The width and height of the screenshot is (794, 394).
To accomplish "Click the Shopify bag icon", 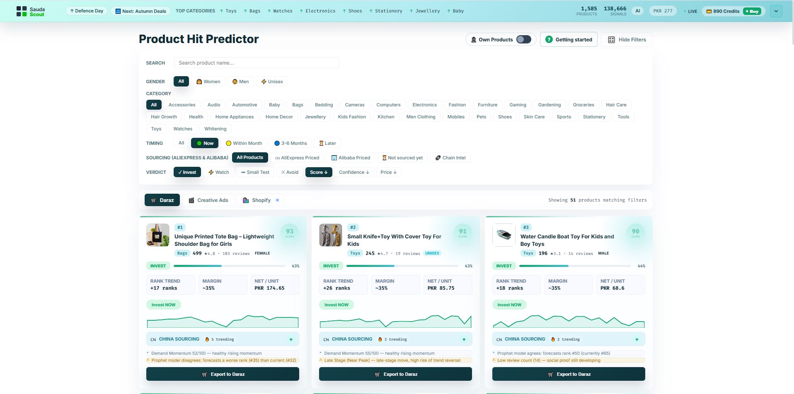I will (x=246, y=200).
